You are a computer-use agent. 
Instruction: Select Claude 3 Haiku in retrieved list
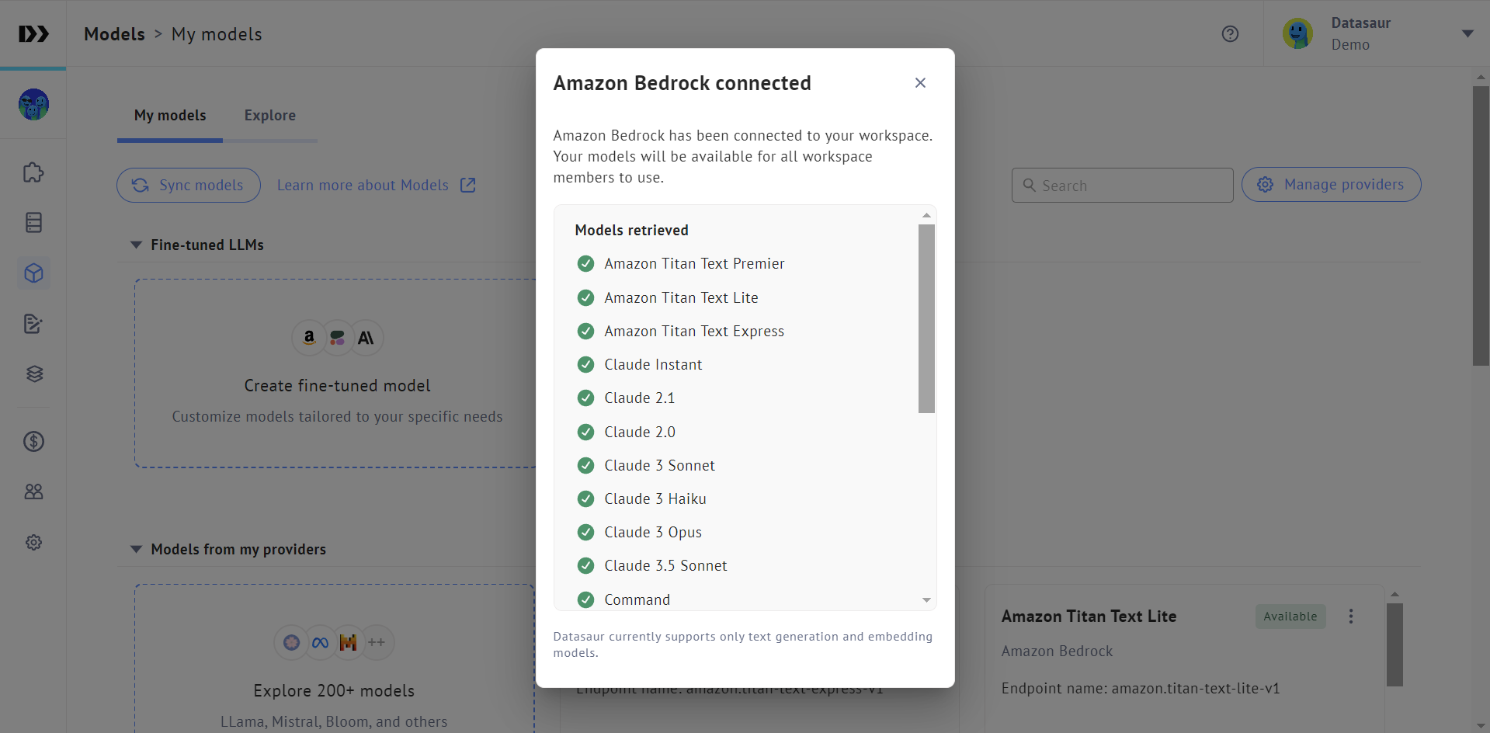click(x=655, y=499)
